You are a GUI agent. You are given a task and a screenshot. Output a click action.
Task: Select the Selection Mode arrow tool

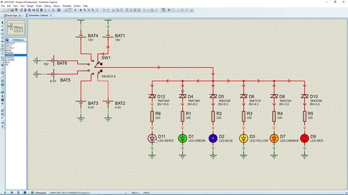pyautogui.click(x=2, y=23)
